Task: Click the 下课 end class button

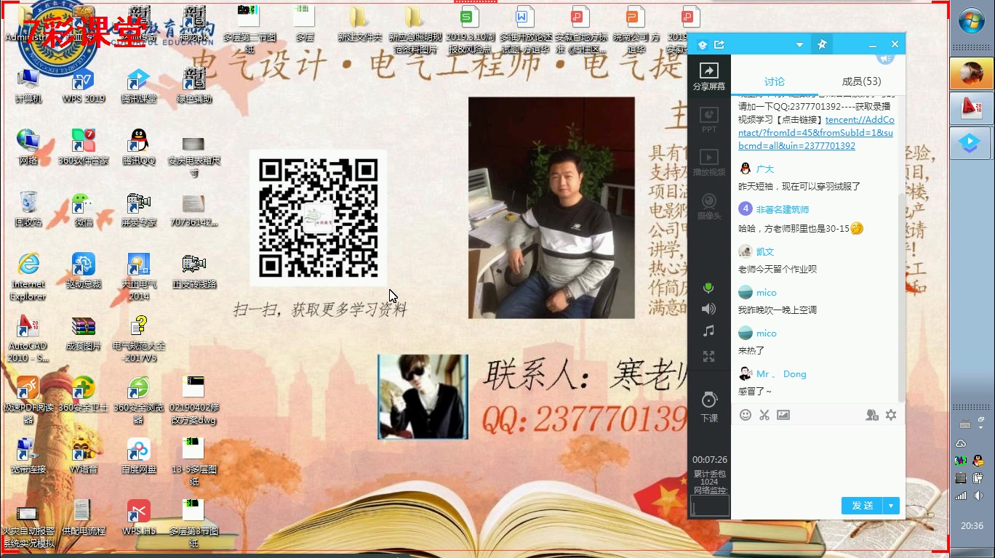Action: coord(708,407)
